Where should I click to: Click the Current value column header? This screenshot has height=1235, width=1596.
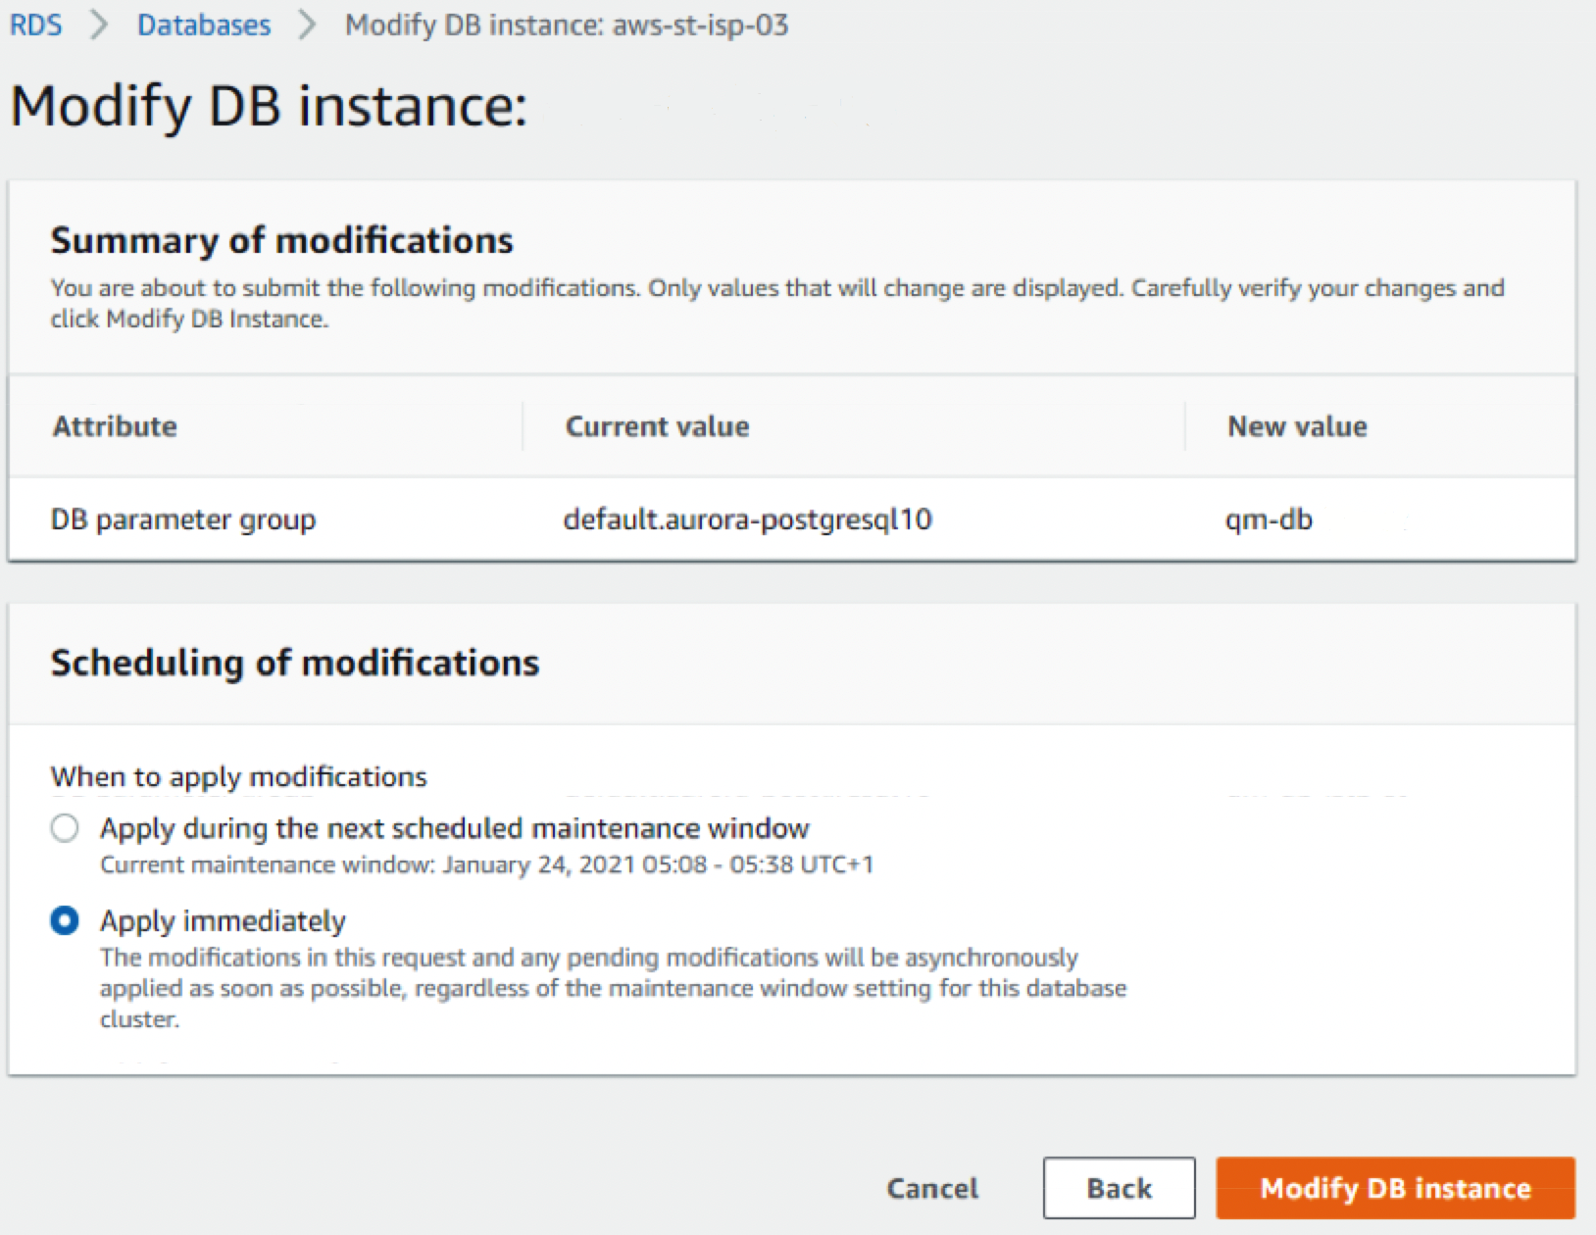[657, 426]
